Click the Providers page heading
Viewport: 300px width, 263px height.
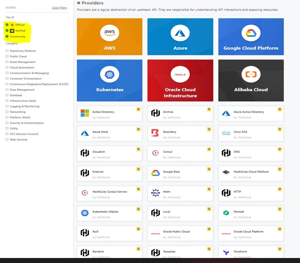(x=93, y=3)
